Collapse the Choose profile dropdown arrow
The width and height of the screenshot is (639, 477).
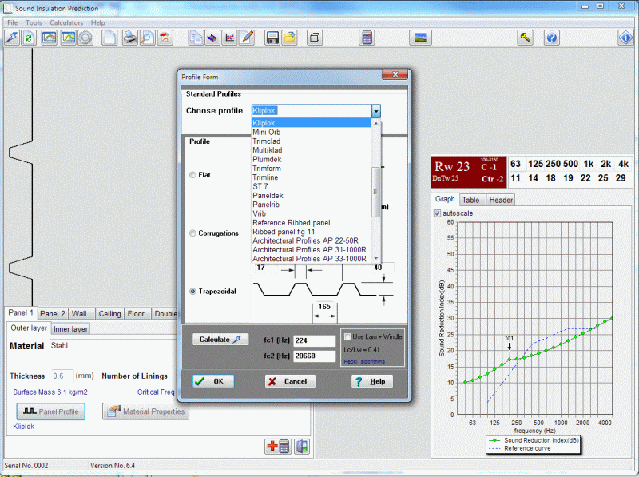pos(375,111)
